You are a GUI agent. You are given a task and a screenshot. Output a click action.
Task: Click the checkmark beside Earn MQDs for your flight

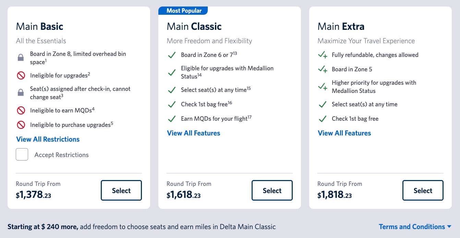coord(172,118)
